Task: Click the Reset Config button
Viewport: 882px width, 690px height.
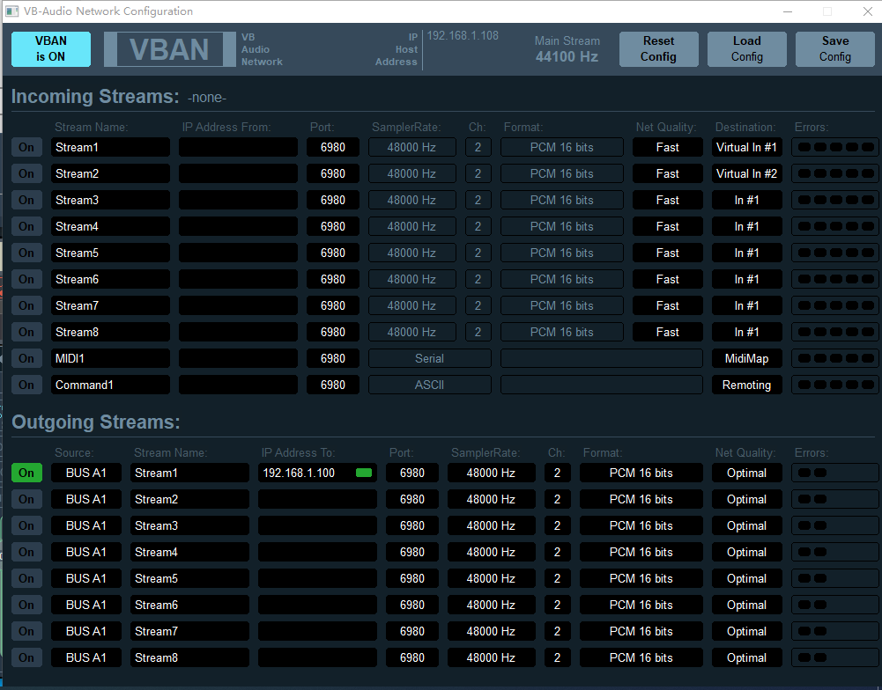Action: tap(659, 49)
